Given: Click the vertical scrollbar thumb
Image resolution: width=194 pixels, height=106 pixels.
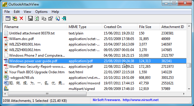Looking at the screenshot, I should coord(189,65).
